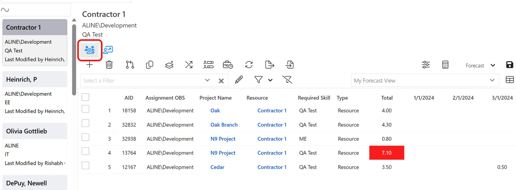Click the 0.50 value in Cedar row
Viewport: 516px width, 190px height.
(x=502, y=167)
